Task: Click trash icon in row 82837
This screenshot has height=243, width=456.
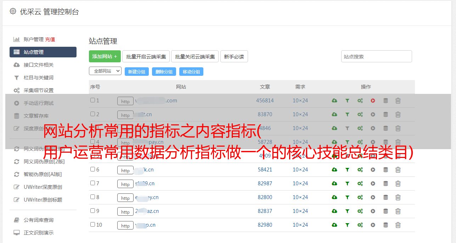Action: [398, 211]
